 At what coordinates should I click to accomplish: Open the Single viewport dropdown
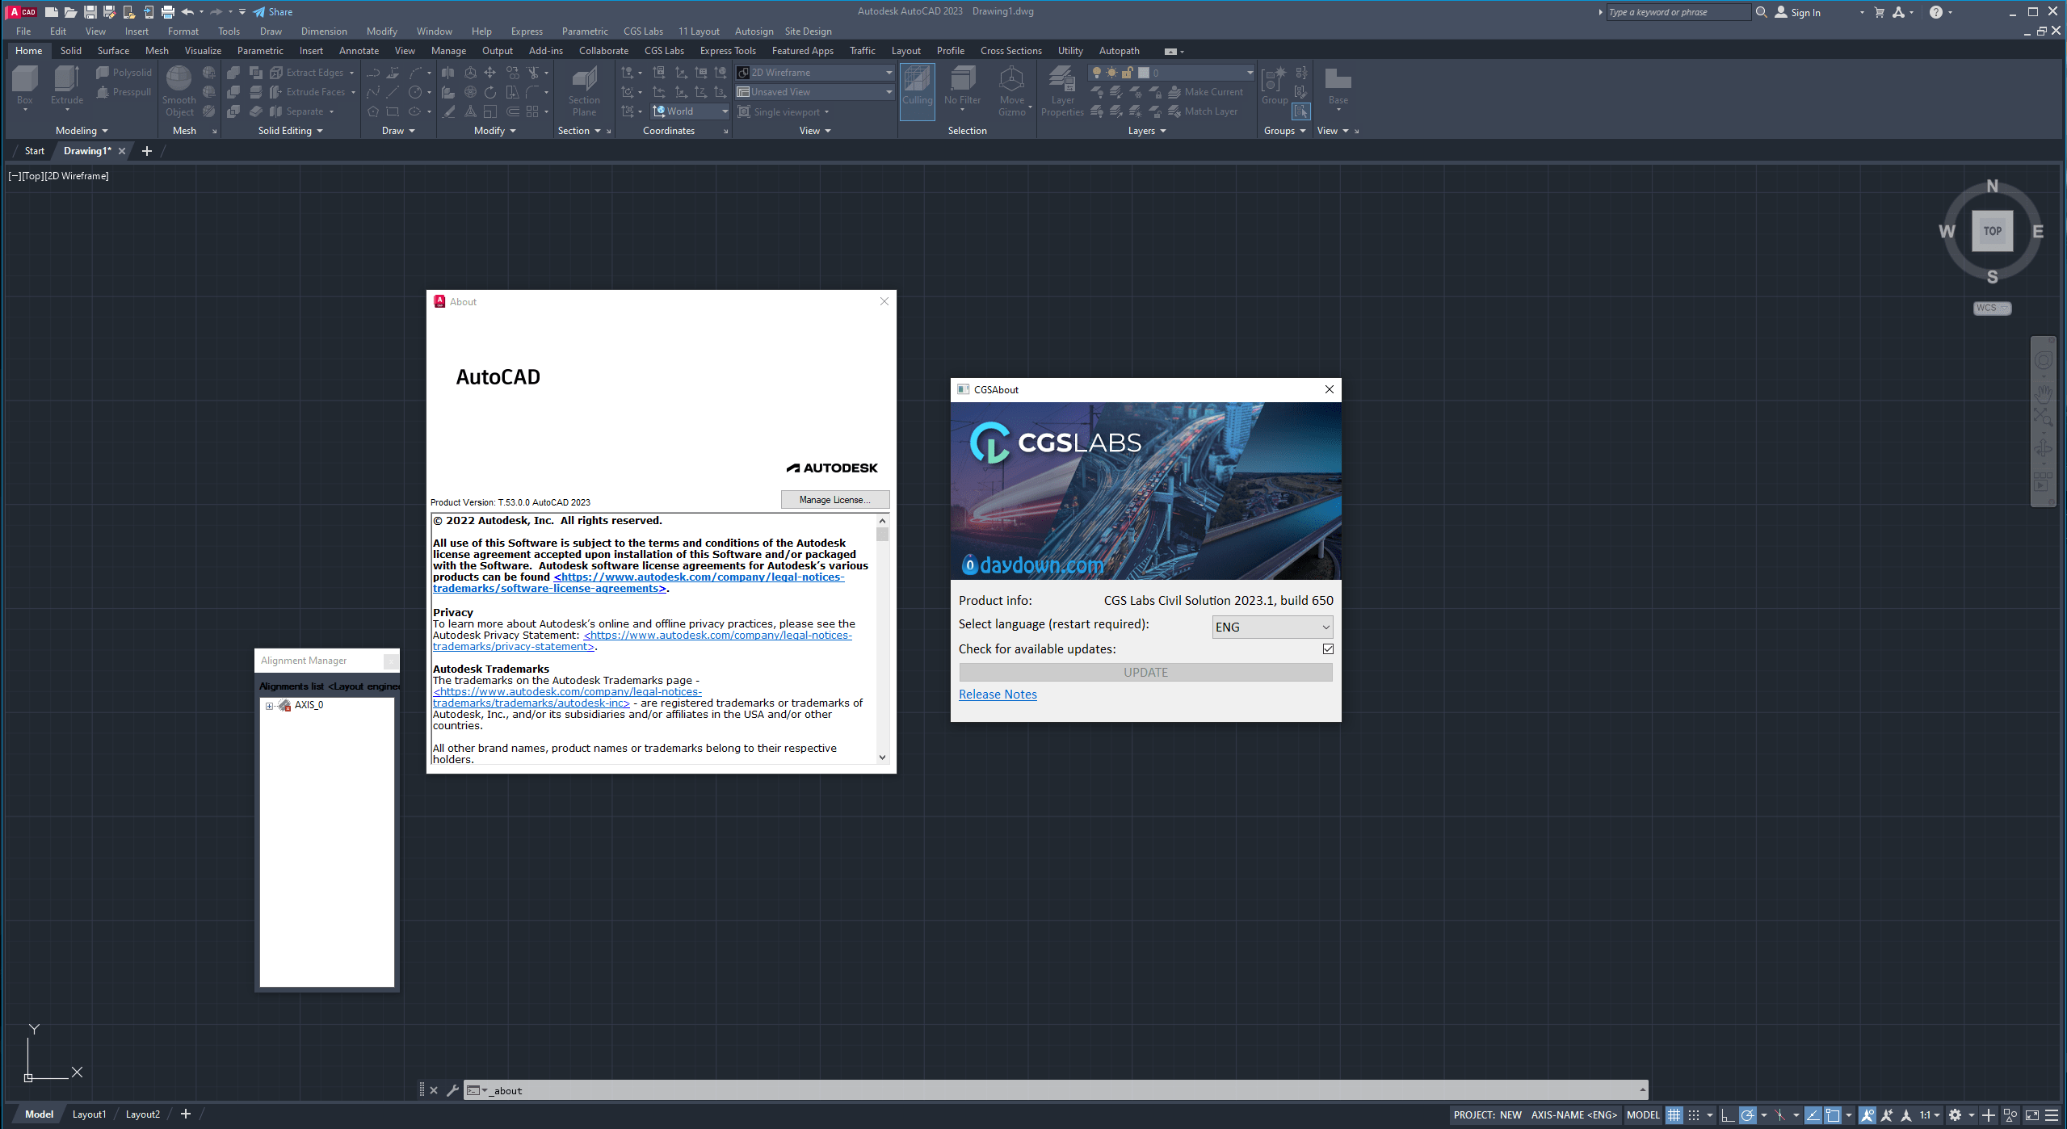[784, 111]
